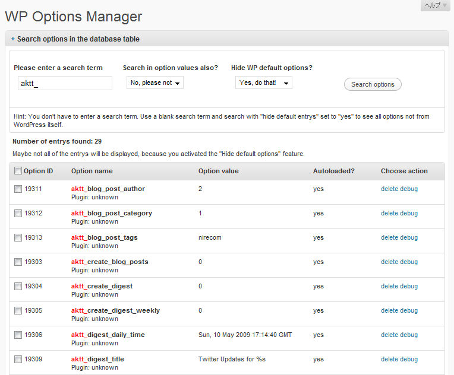Click the 'nirecom' option value

[x=210, y=237]
